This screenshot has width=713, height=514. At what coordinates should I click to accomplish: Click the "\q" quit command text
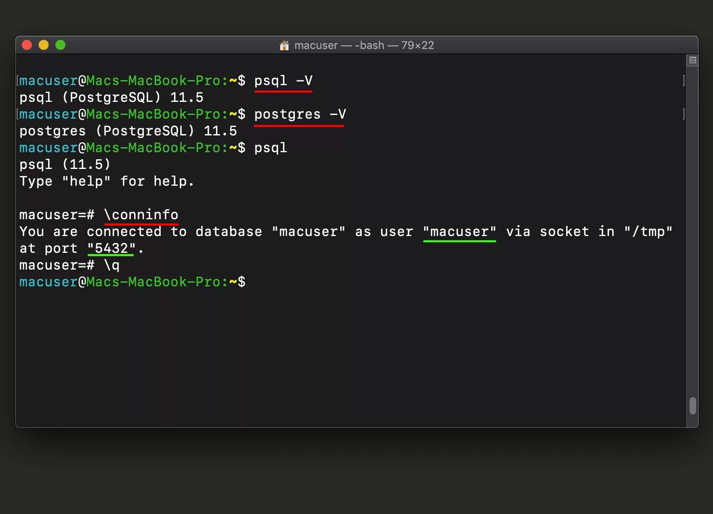[112, 265]
